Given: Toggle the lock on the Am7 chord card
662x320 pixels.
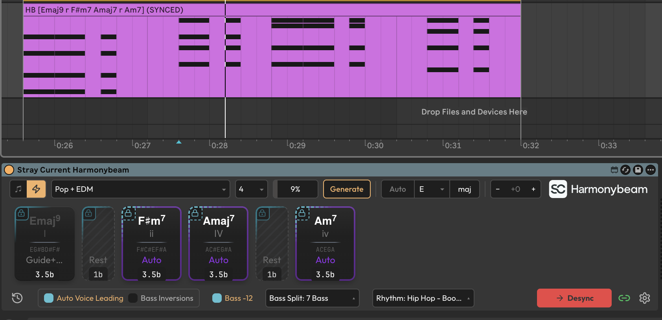Looking at the screenshot, I should coord(302,213).
